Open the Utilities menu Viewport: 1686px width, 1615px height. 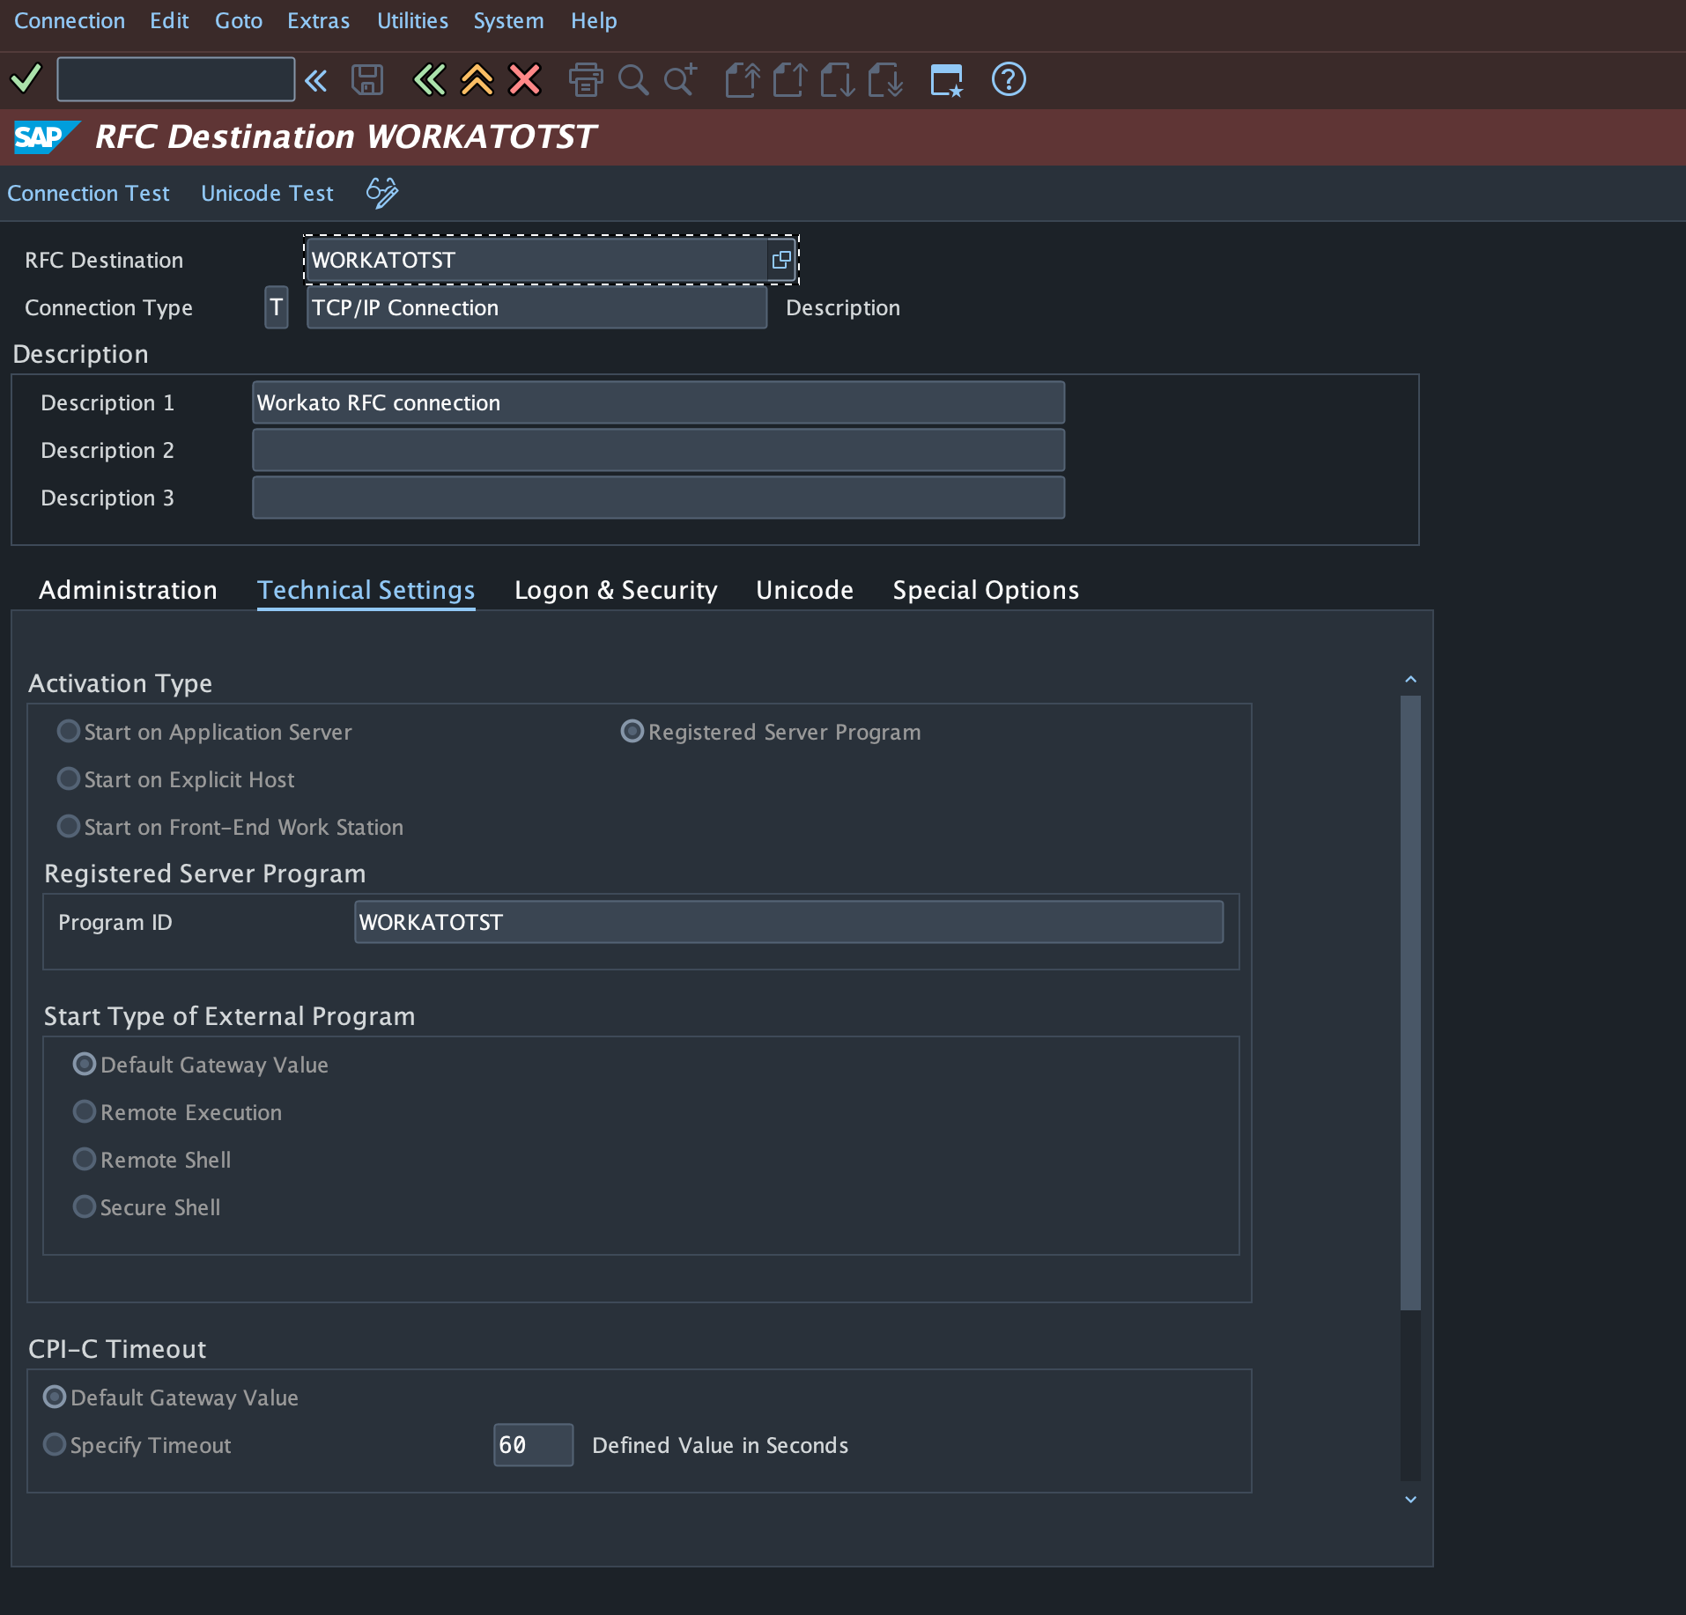tap(412, 20)
